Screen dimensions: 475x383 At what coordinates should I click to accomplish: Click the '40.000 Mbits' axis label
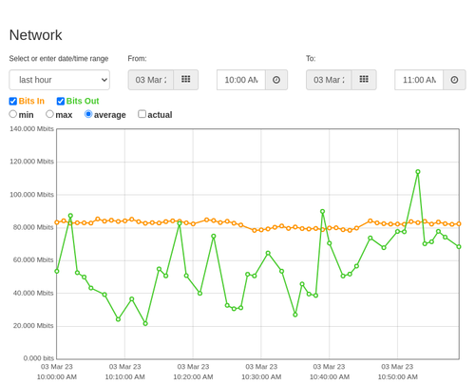coord(33,293)
